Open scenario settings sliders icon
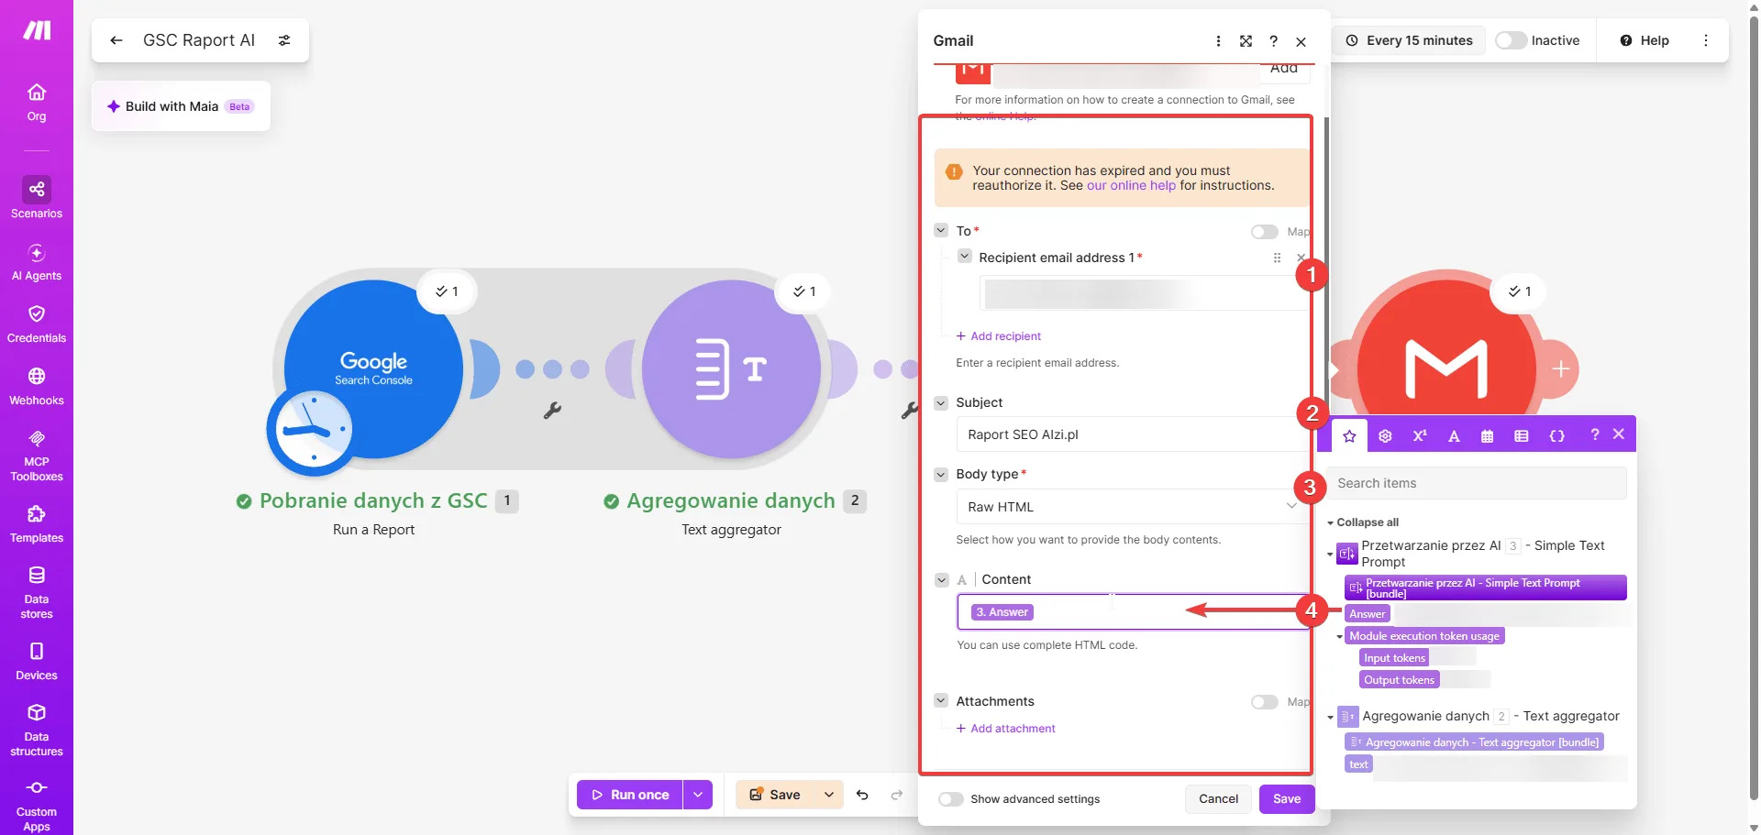 284,40
